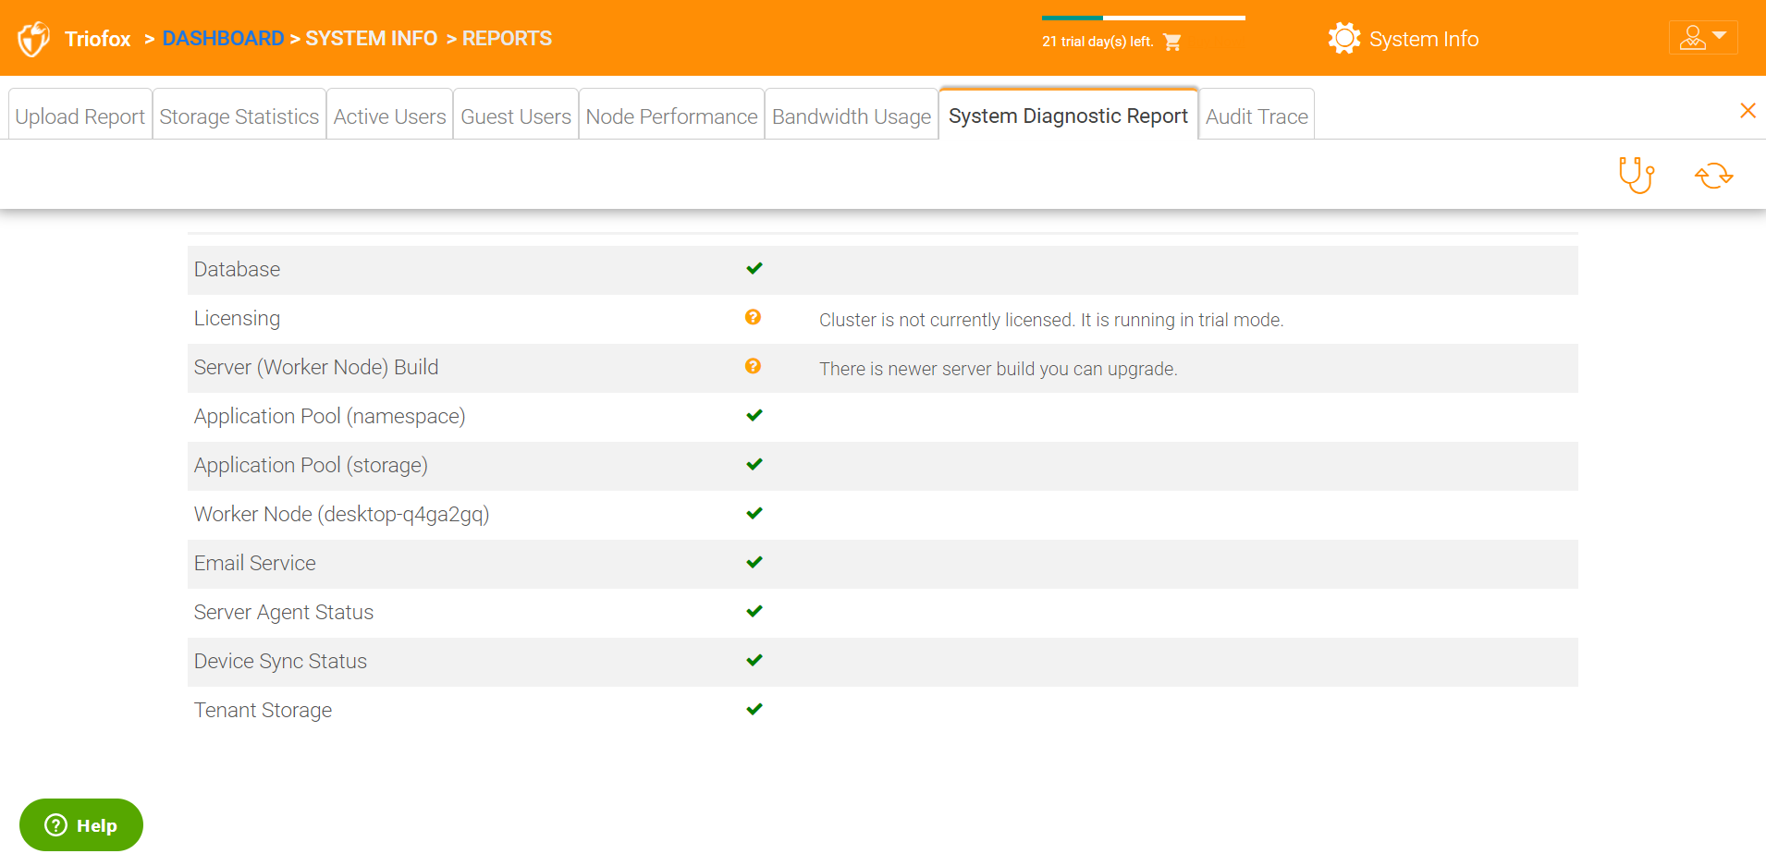
Task: Click the Licensing warning question icon
Action: click(754, 317)
